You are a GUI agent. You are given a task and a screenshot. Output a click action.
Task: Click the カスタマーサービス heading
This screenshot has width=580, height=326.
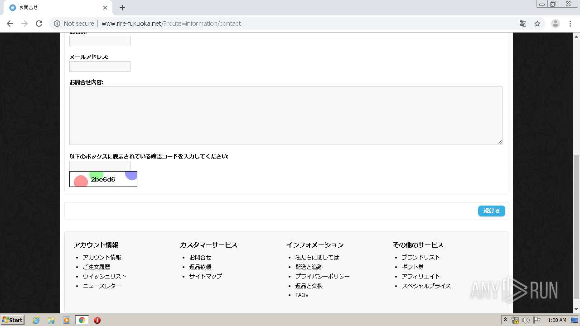pos(208,244)
